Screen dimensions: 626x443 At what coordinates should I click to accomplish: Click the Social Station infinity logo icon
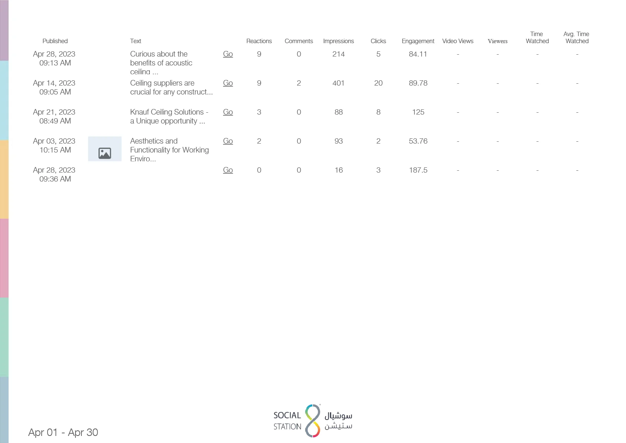(313, 421)
